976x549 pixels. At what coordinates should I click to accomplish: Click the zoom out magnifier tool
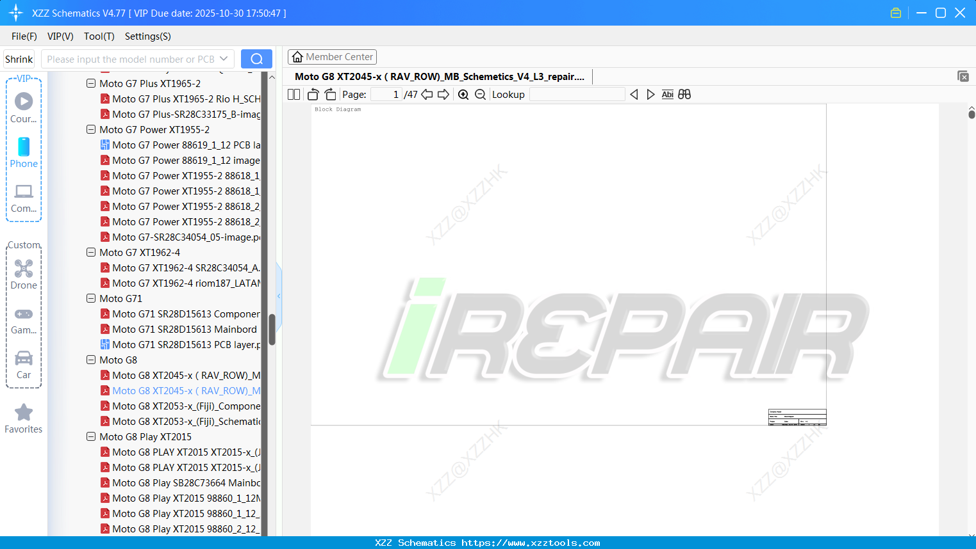click(x=480, y=94)
